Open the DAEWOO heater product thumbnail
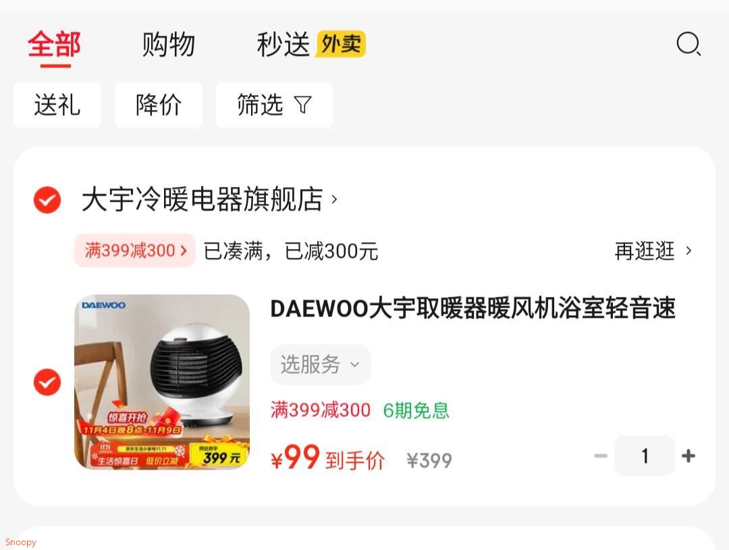This screenshot has width=729, height=550. (162, 382)
